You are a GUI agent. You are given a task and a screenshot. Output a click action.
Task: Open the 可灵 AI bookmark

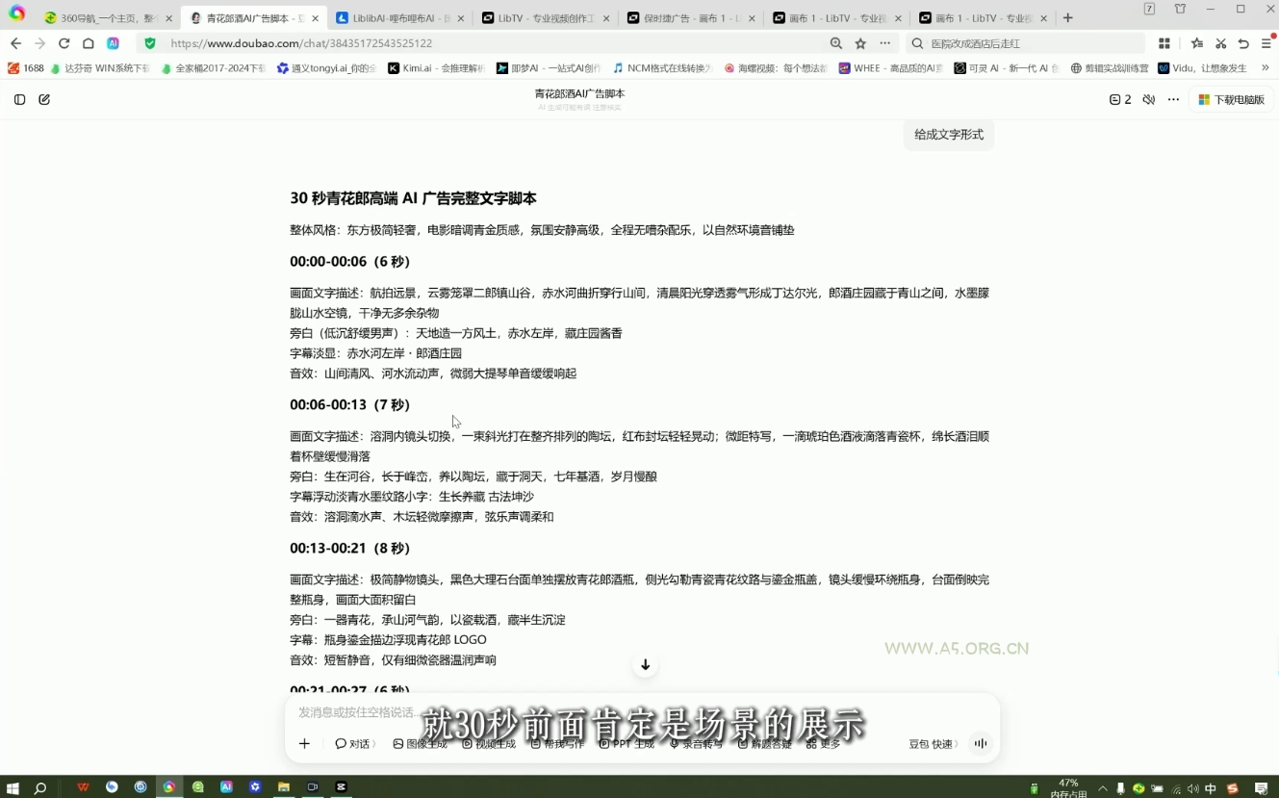click(x=1006, y=68)
